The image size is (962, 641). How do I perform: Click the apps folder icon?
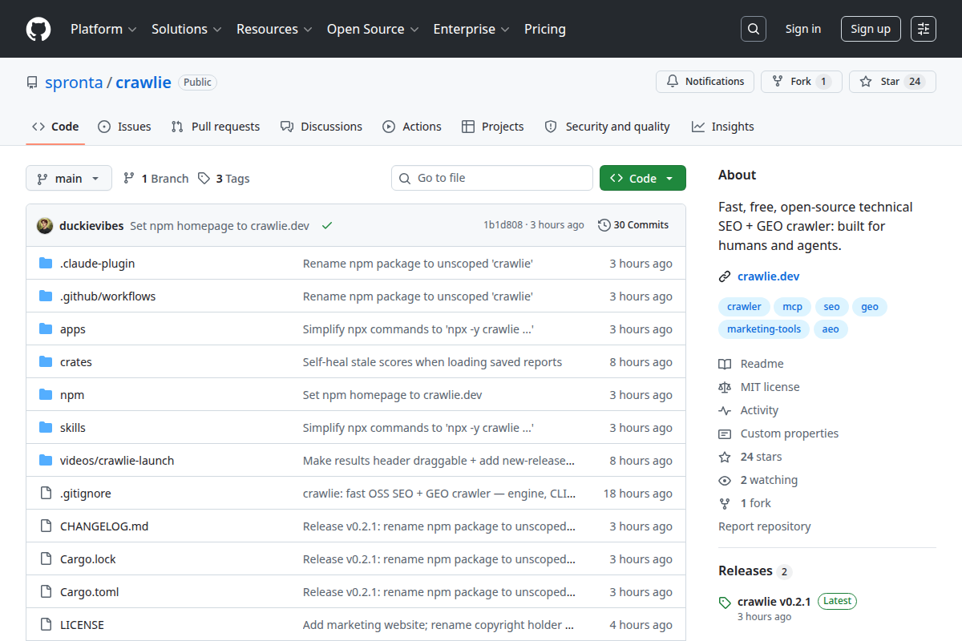[46, 329]
